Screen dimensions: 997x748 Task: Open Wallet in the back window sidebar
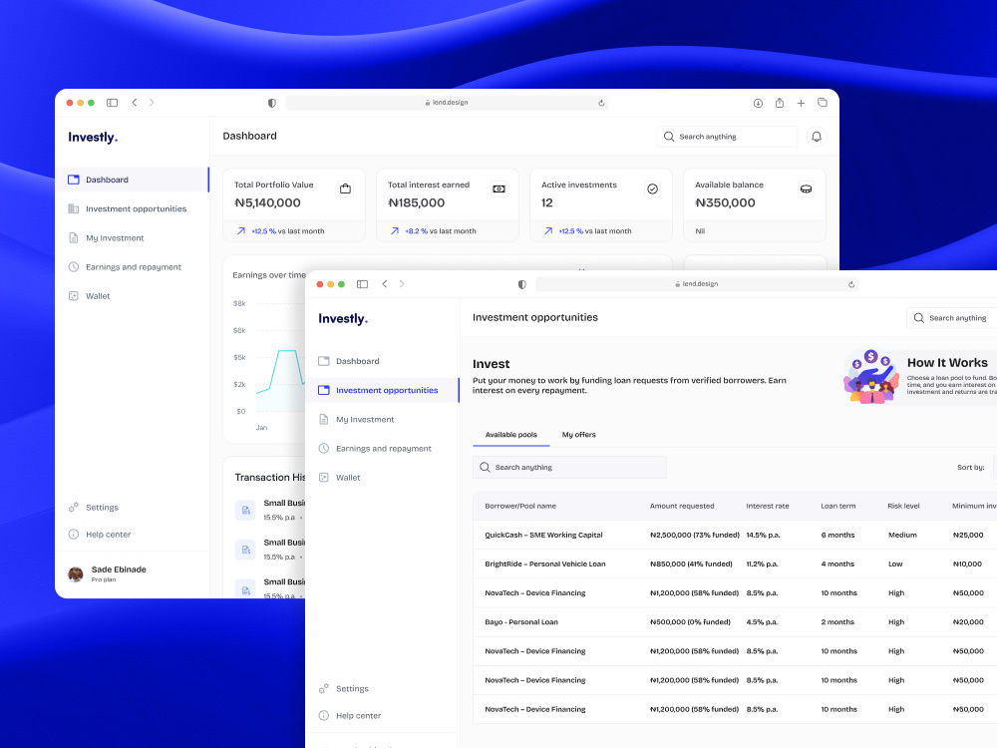[x=132, y=296]
